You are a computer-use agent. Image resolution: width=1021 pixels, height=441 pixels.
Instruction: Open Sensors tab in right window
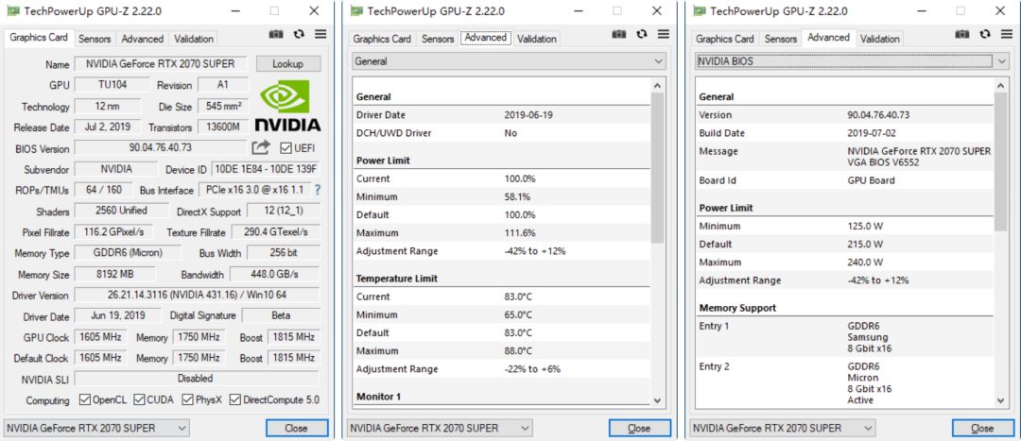tap(781, 39)
